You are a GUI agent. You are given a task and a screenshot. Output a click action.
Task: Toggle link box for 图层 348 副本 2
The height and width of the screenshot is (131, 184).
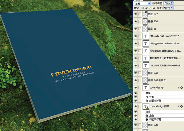(x=140, y=80)
